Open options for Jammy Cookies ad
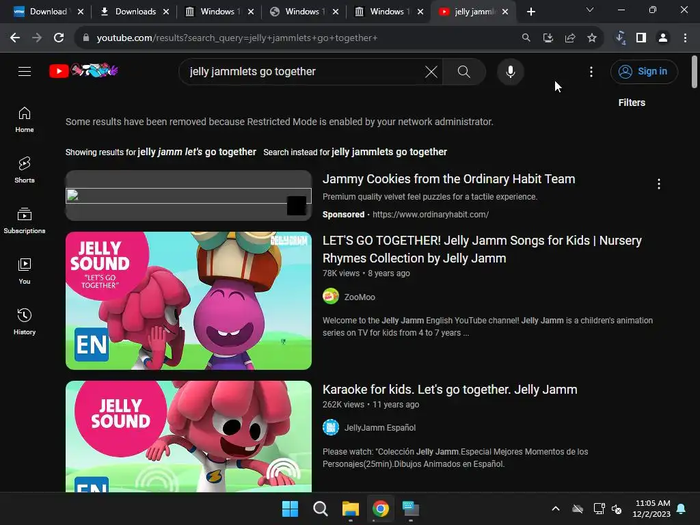Viewport: 700px width, 525px height. click(x=658, y=184)
